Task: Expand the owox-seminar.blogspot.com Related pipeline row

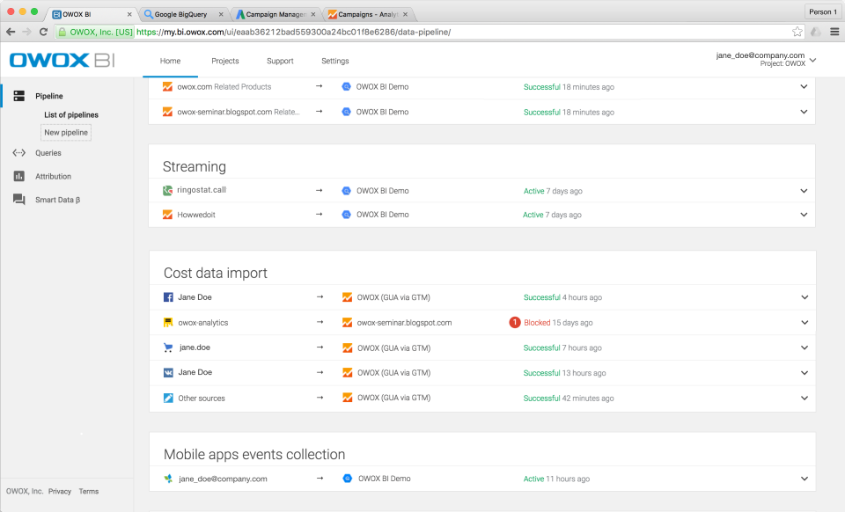Action: click(x=804, y=112)
